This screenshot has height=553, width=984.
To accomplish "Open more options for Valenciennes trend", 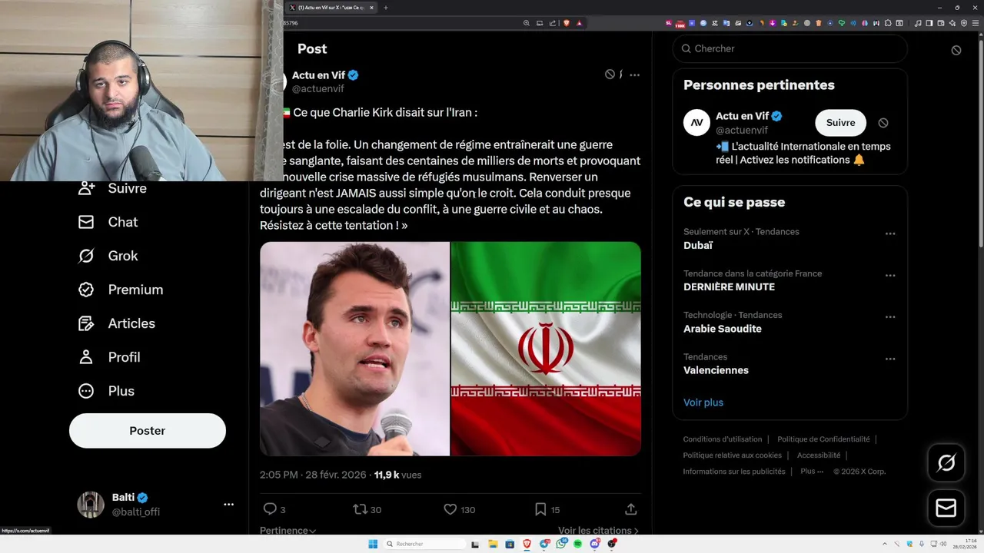I will pyautogui.click(x=890, y=359).
